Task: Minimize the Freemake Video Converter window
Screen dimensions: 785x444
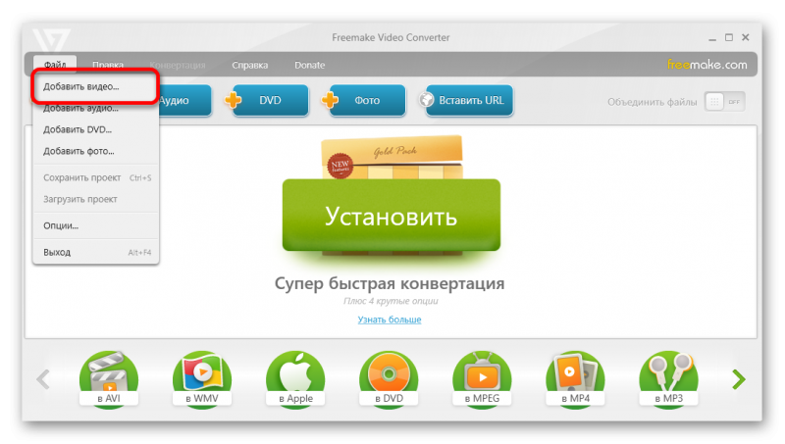Action: coord(712,38)
